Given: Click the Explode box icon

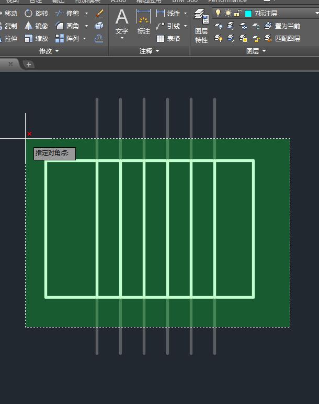Looking at the screenshot, I should [x=99, y=26].
